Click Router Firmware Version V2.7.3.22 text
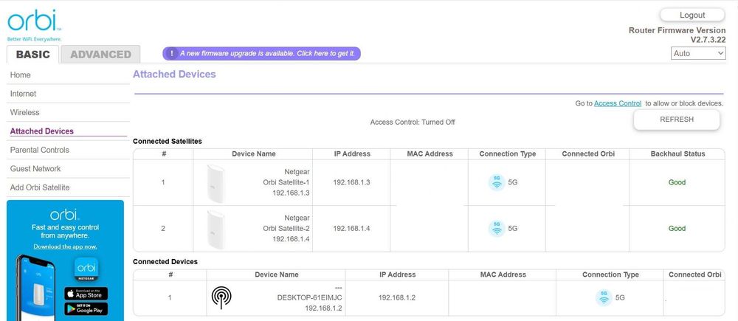The image size is (738, 321). coord(677,35)
